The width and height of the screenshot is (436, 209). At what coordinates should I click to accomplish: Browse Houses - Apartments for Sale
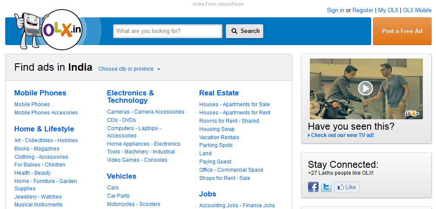pos(235,104)
